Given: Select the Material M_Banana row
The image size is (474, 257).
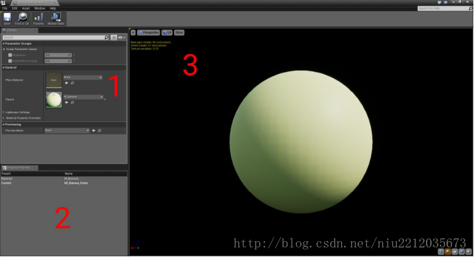Looking at the screenshot, I should tap(64, 179).
